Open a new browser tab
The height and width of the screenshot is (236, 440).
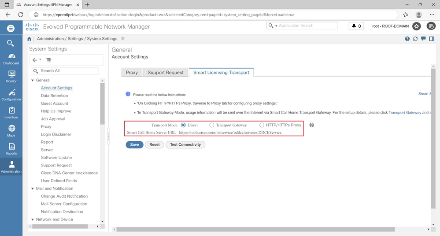click(87, 4)
